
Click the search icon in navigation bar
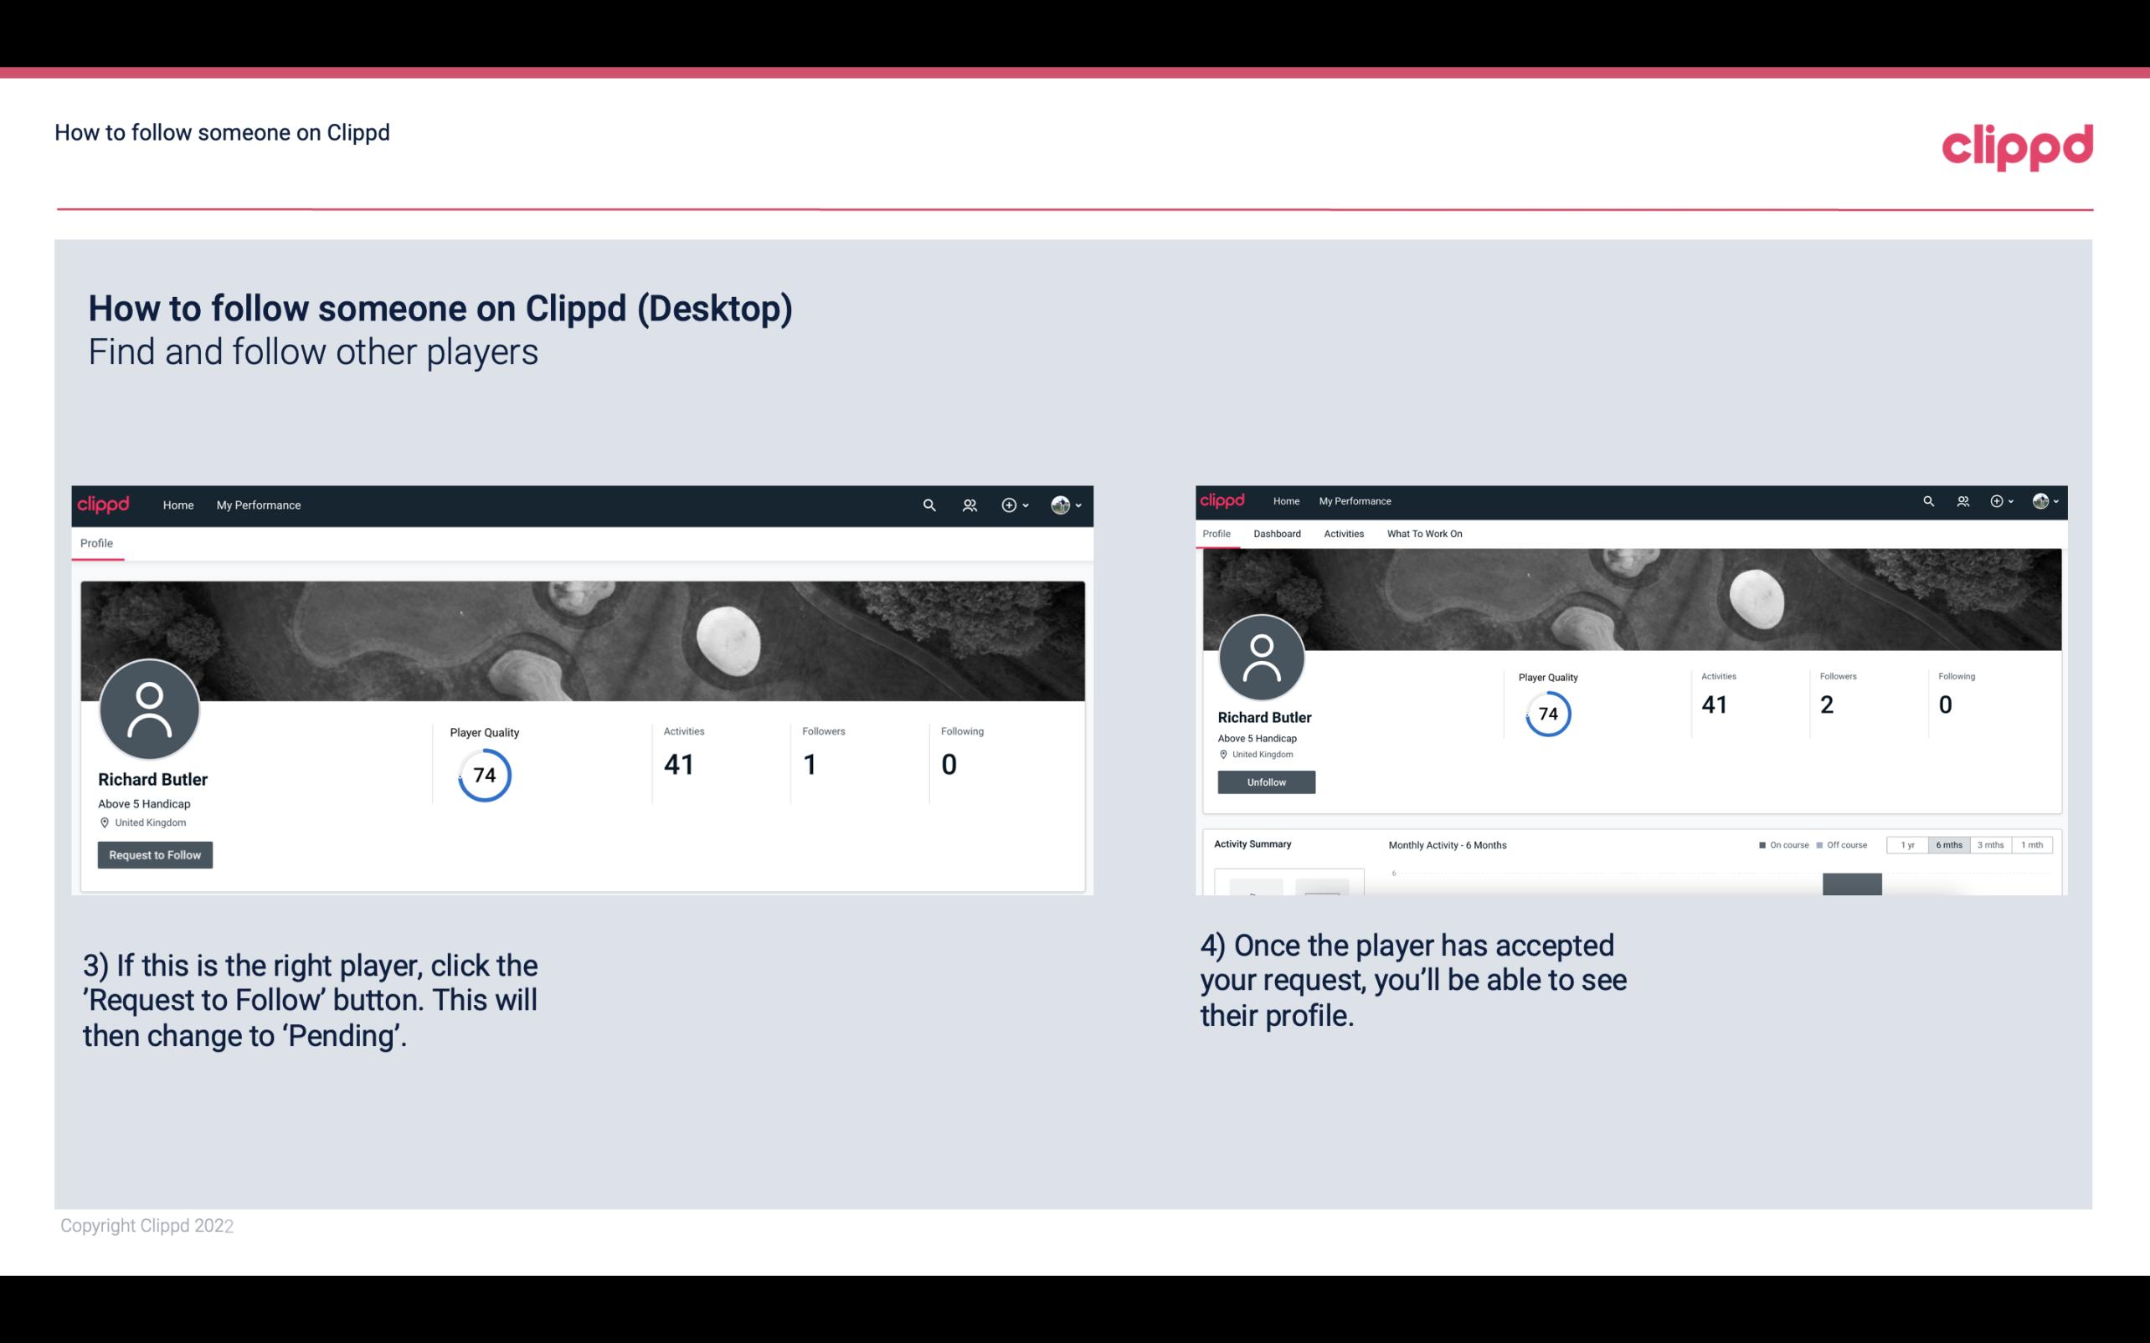(x=926, y=505)
